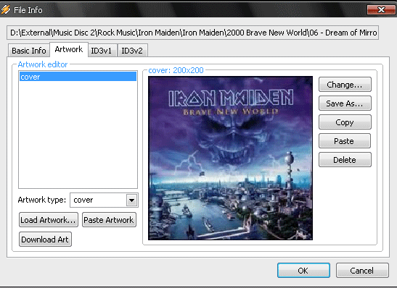Copy the cover artwork
The image size is (397, 288).
(x=345, y=122)
